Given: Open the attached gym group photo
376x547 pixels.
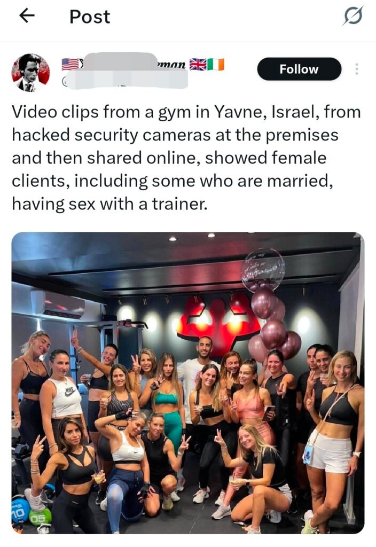Looking at the screenshot, I should (187, 382).
